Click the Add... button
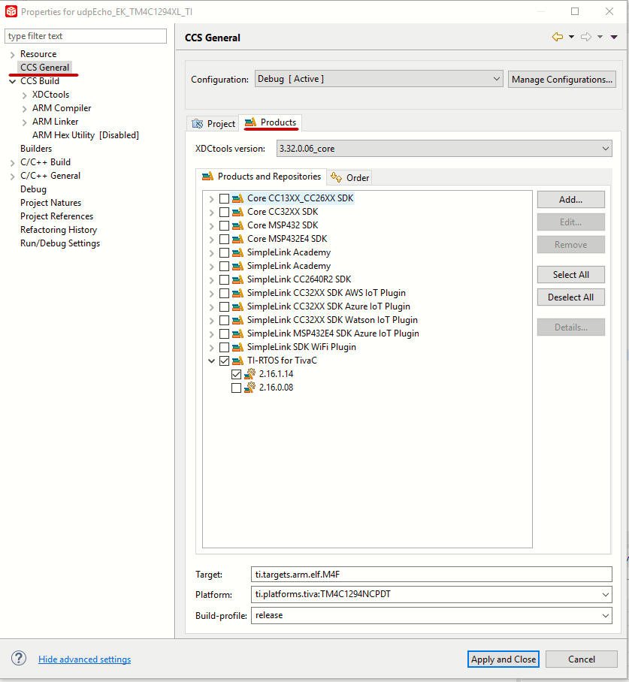Viewport: 629px width, 682px height. [570, 199]
